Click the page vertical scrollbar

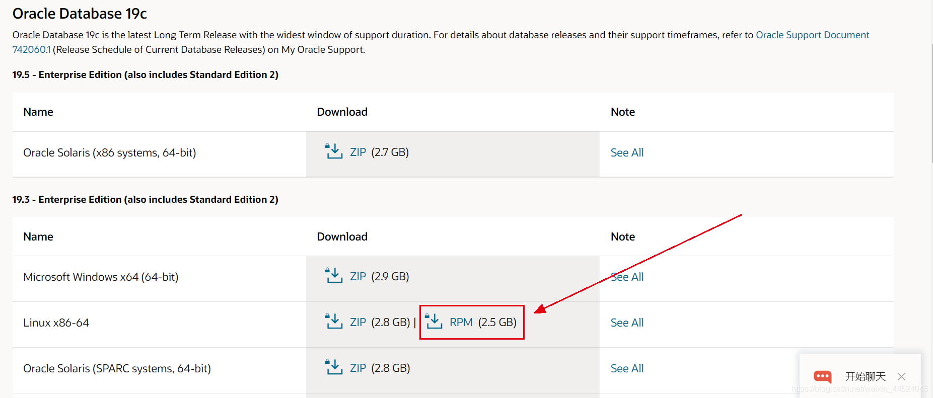click(931, 103)
